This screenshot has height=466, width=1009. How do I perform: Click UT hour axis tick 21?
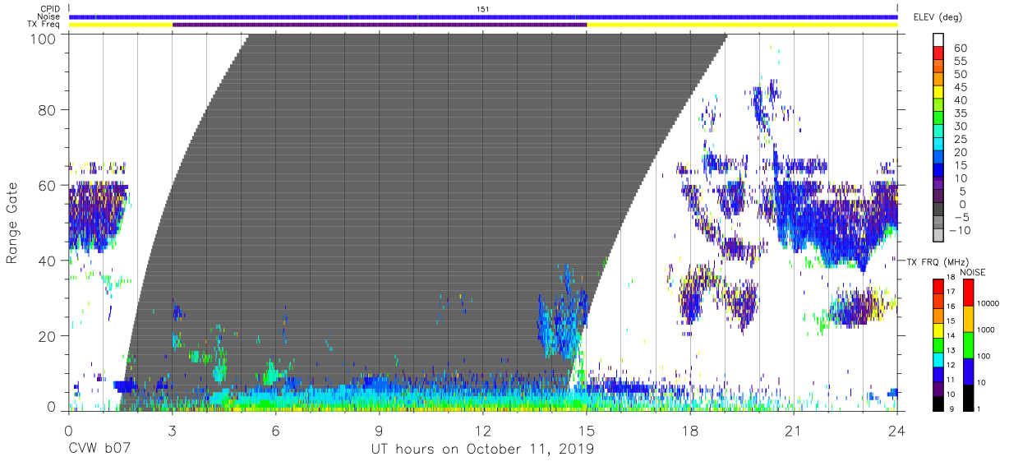click(x=794, y=431)
